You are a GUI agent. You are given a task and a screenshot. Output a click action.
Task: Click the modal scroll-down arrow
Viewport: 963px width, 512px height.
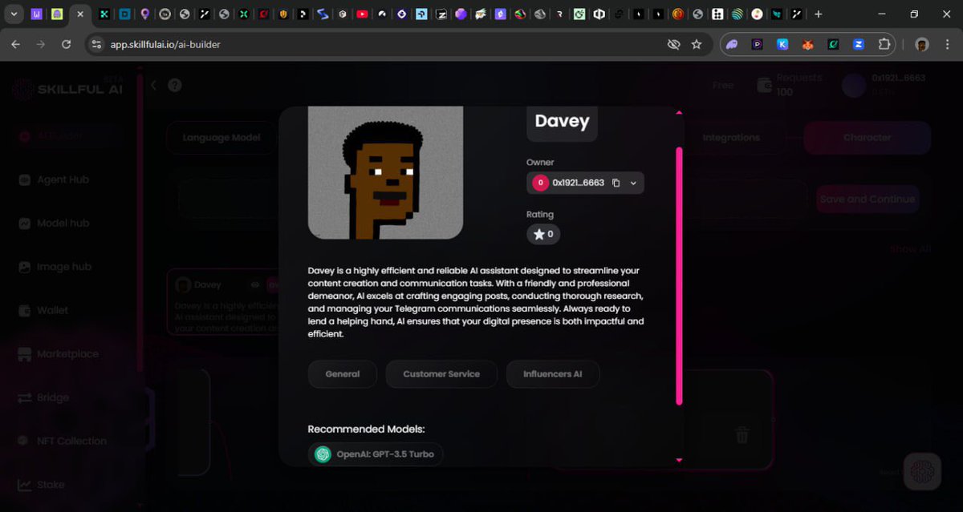pos(680,460)
